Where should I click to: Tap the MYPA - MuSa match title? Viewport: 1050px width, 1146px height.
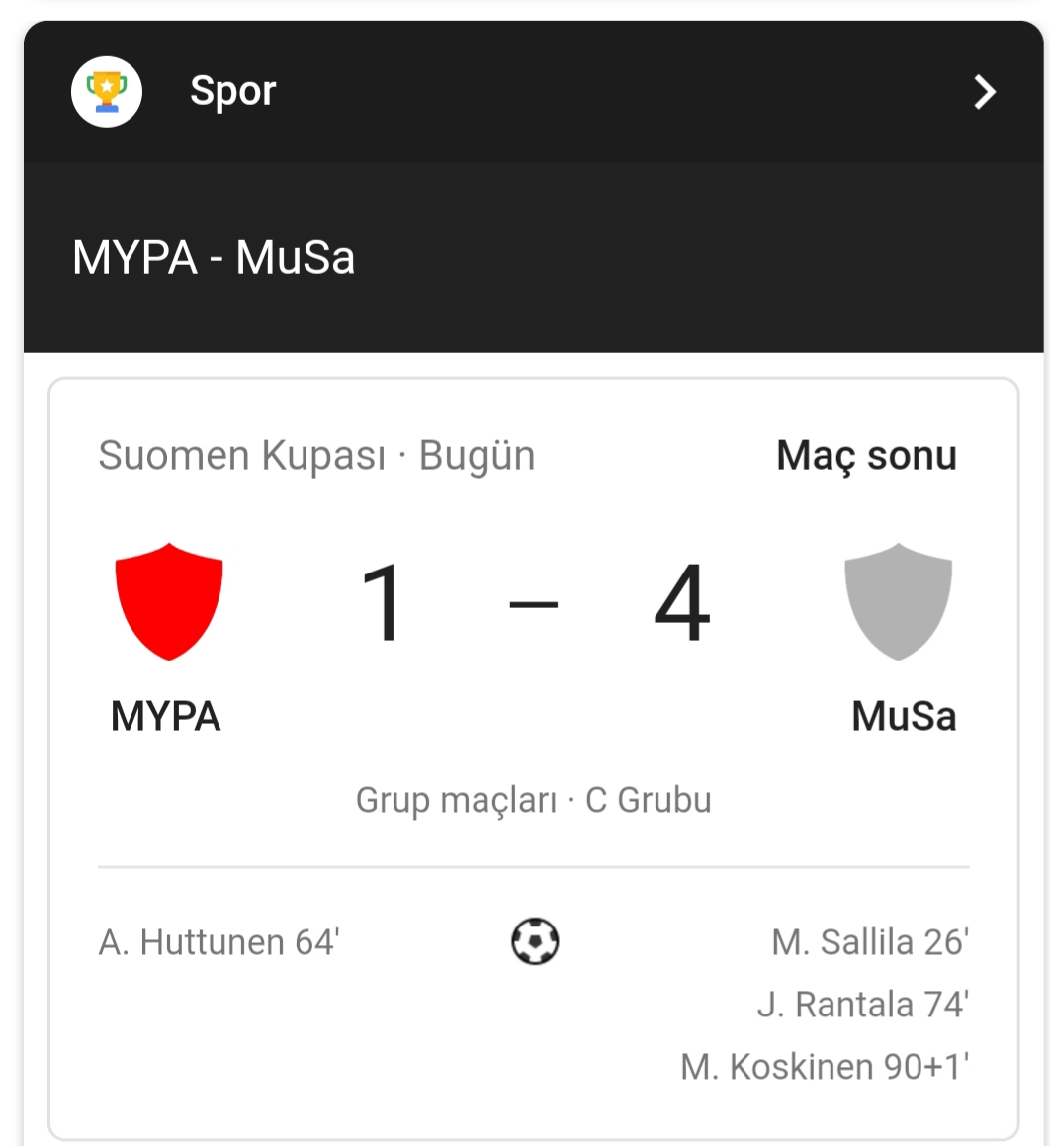tap(214, 257)
